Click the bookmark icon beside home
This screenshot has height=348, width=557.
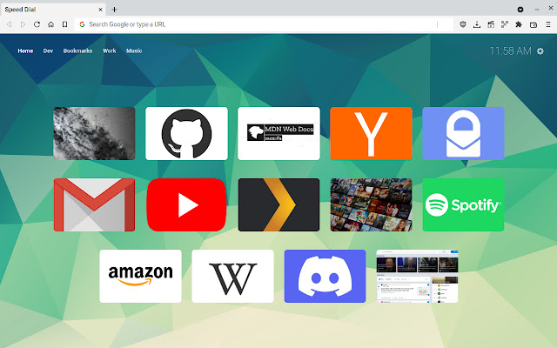tap(64, 24)
